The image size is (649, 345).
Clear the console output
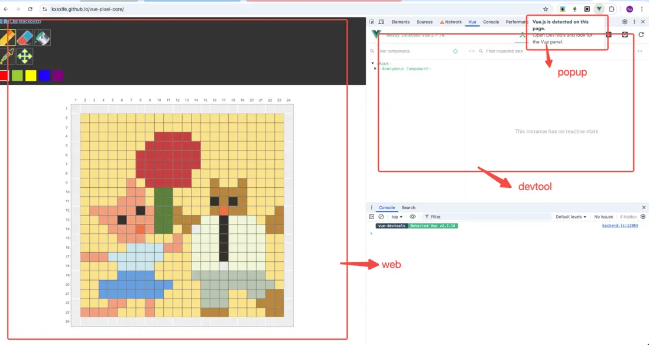coord(381,217)
